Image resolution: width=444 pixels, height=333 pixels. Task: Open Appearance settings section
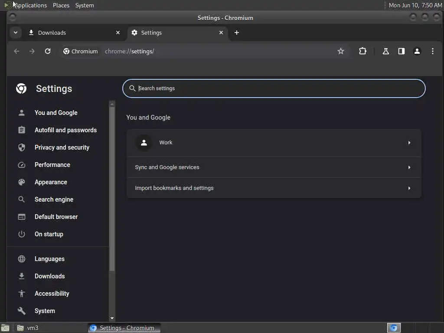pos(51,182)
